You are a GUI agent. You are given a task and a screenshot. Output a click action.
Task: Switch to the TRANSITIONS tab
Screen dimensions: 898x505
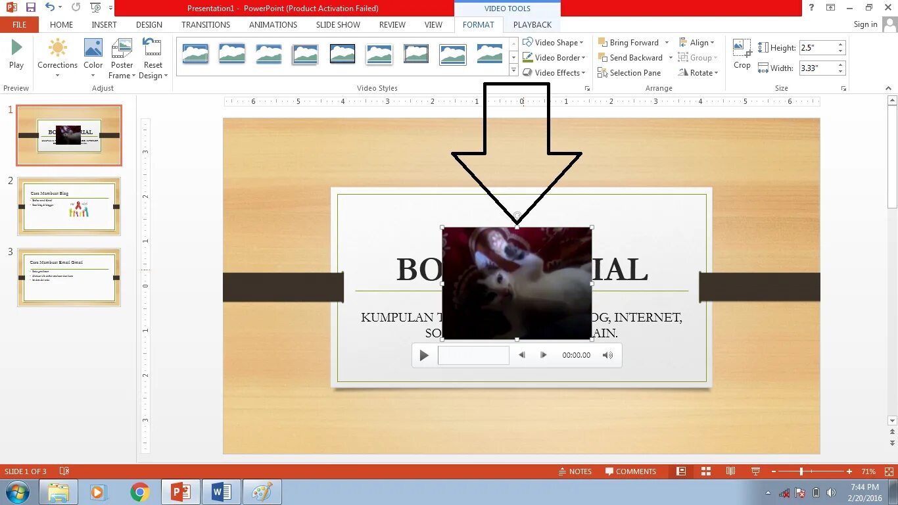pos(206,24)
